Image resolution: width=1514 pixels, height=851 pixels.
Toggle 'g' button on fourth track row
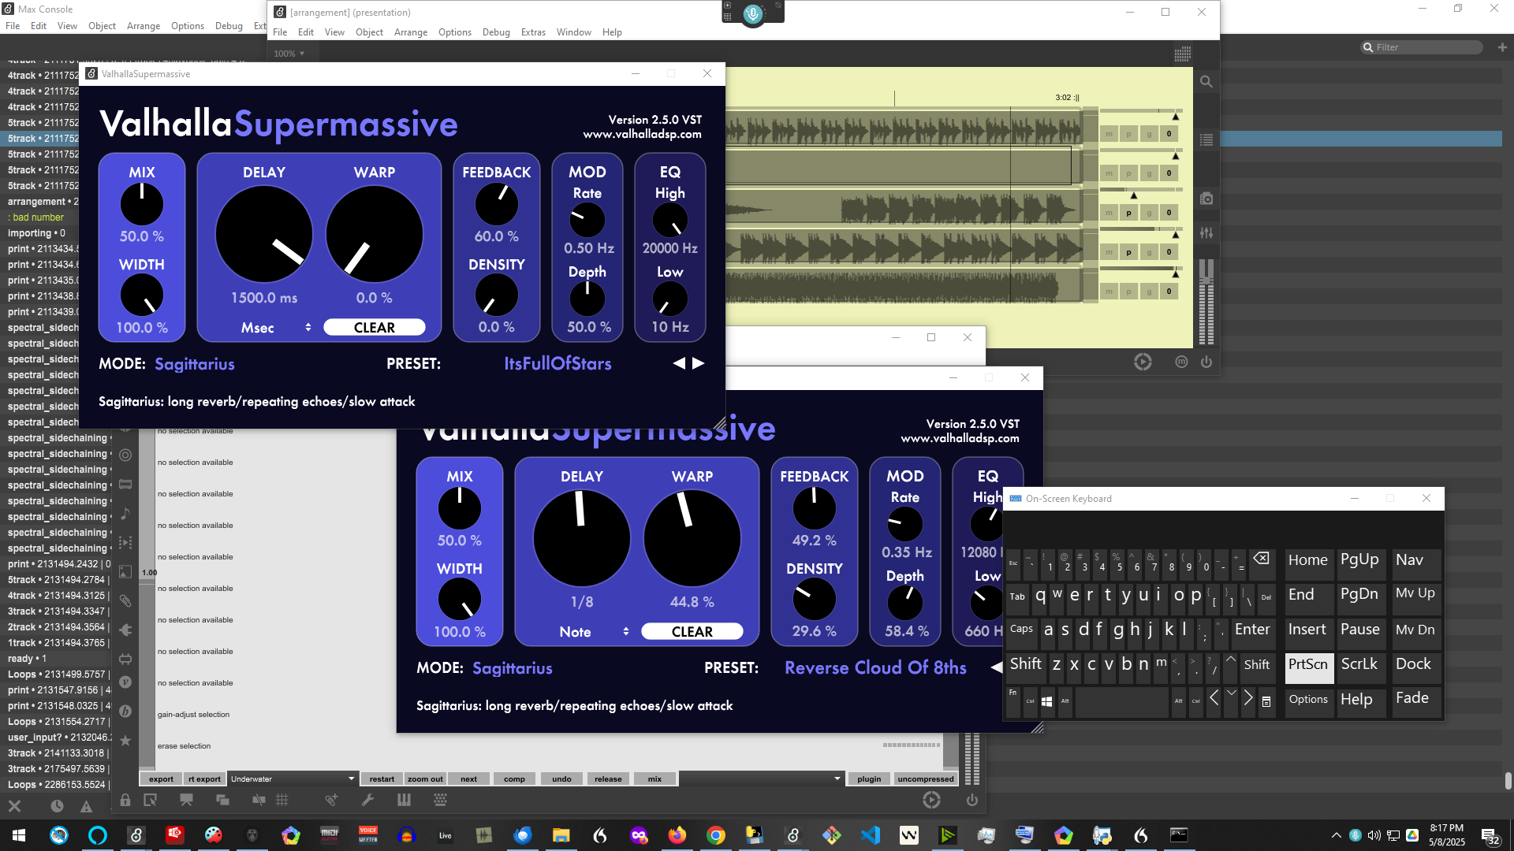click(x=1149, y=252)
